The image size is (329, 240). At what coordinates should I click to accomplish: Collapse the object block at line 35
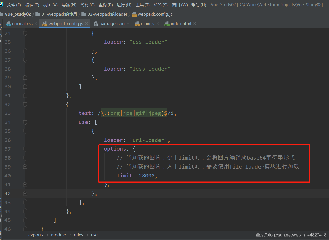(25, 131)
